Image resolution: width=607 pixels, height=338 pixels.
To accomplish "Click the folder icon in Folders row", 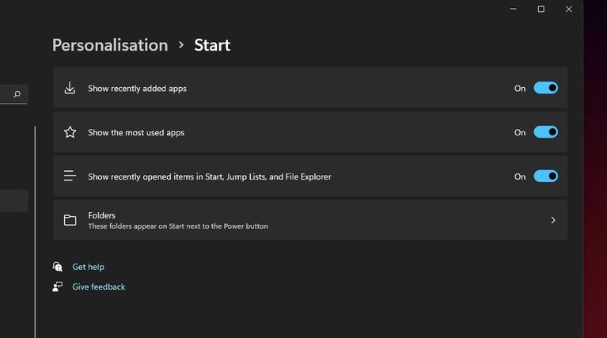I will pos(70,220).
